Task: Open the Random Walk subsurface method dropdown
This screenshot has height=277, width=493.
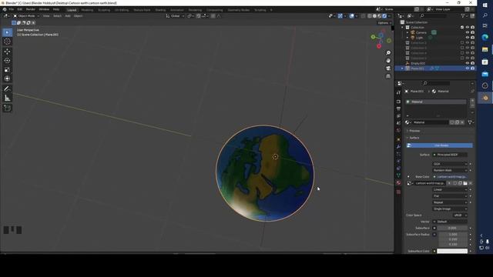Action: [x=450, y=170]
